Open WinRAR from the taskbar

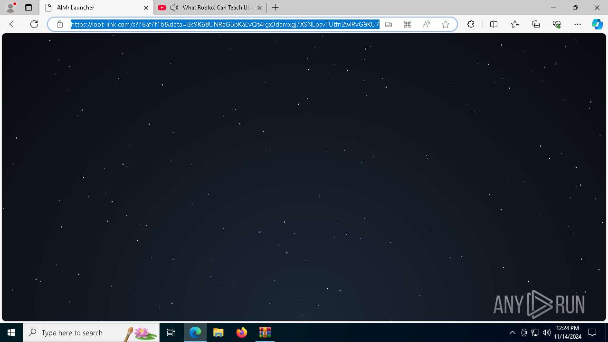(x=265, y=332)
